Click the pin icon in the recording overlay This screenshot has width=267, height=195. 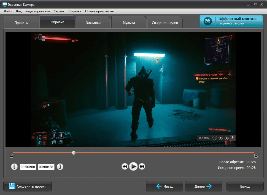click(233, 138)
